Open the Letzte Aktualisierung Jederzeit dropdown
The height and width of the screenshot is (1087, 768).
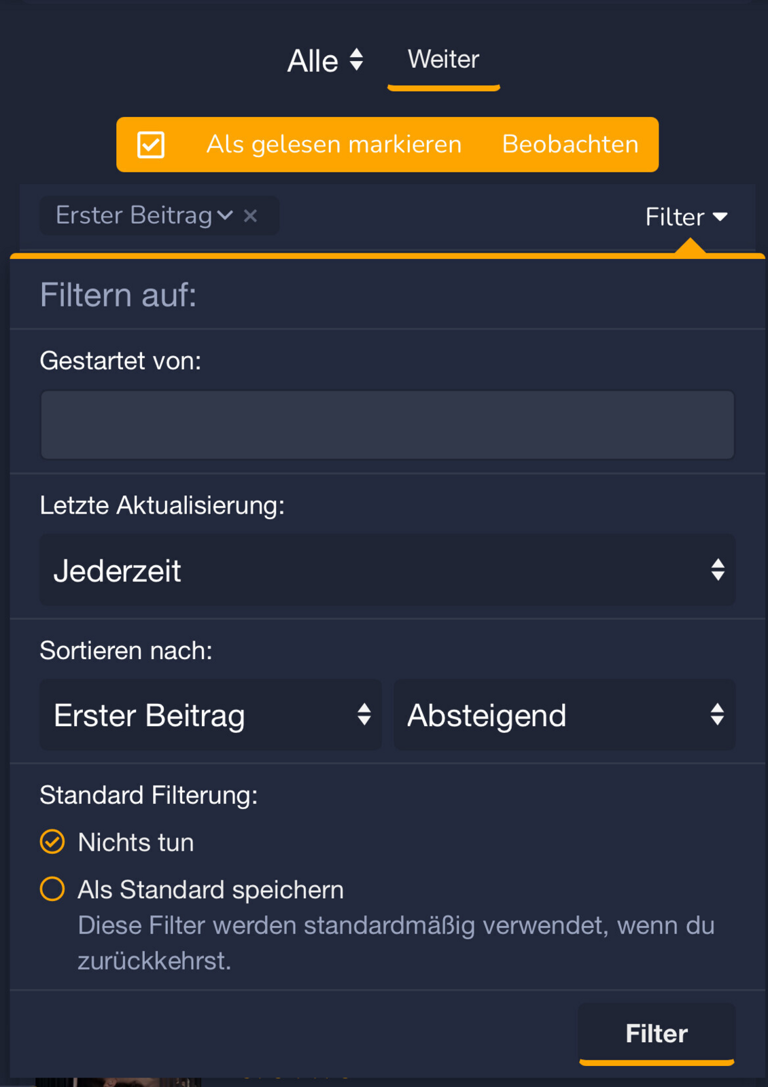(387, 570)
